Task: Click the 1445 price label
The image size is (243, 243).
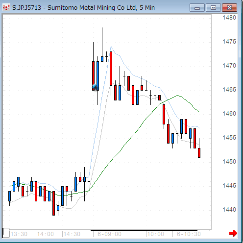Action: pyautogui.click(x=229, y=186)
